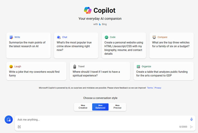Click the Laugh emoji icon
This screenshot has height=133, width=198.
point(11,66)
